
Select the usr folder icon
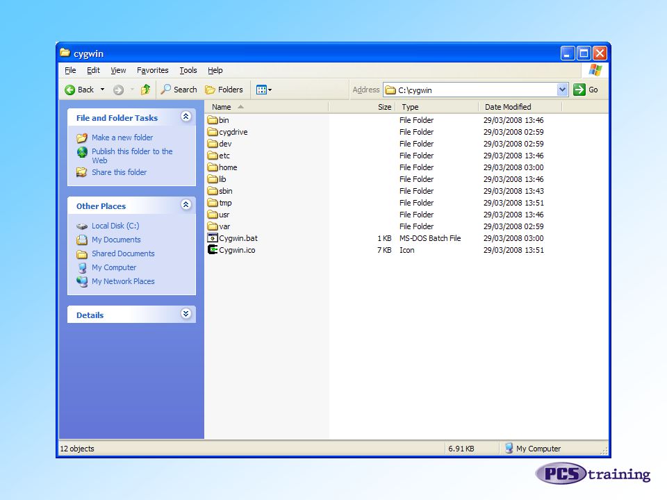pyautogui.click(x=213, y=215)
